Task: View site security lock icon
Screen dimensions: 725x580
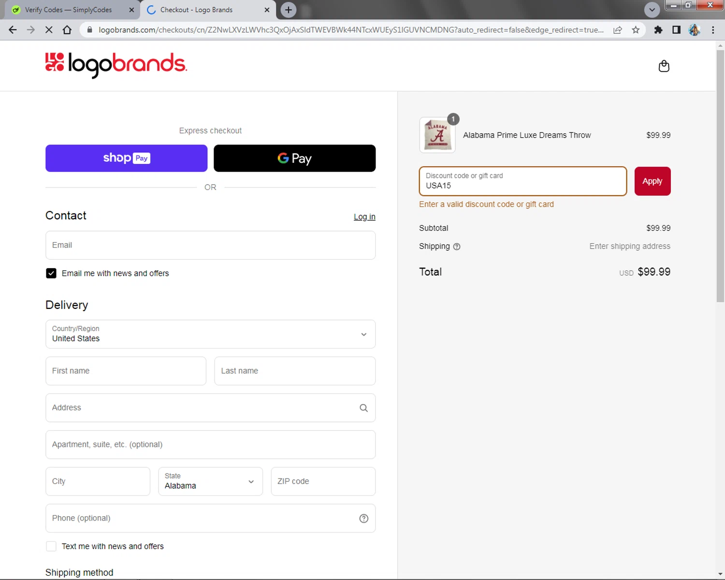Action: [x=89, y=30]
